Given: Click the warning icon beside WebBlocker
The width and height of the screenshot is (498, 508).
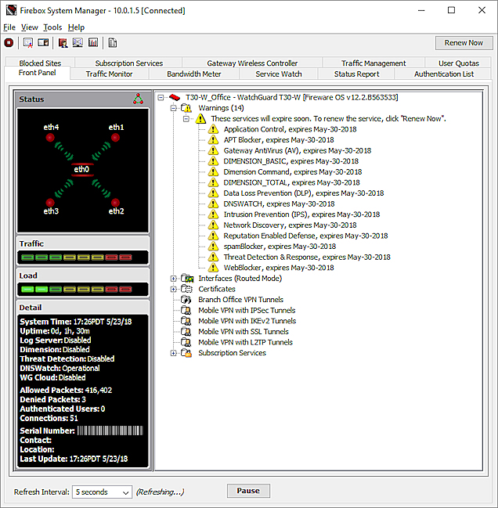Looking at the screenshot, I should (x=212, y=268).
